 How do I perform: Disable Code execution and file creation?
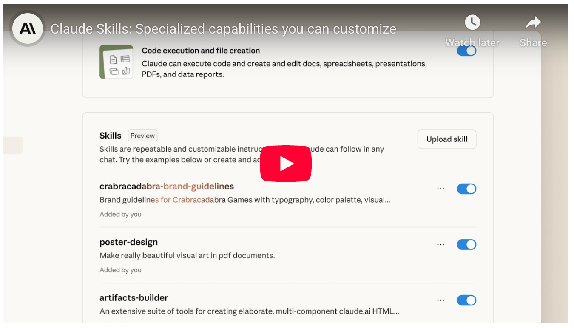click(x=466, y=51)
